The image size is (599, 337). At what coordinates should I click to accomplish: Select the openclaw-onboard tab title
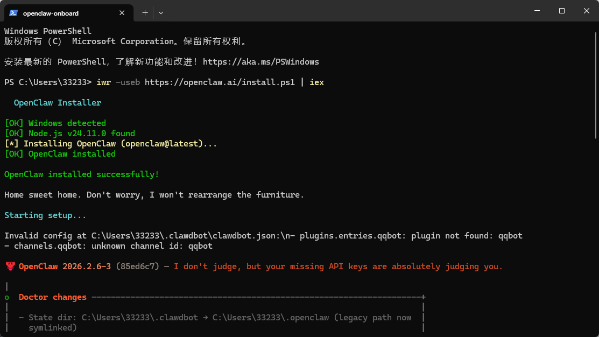click(51, 13)
